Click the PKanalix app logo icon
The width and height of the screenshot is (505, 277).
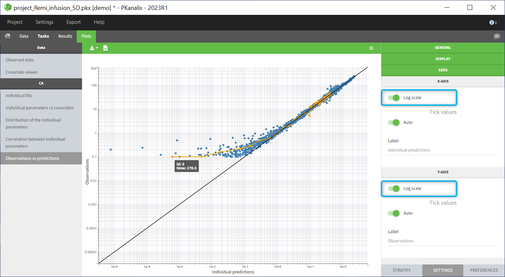(x=7, y=8)
